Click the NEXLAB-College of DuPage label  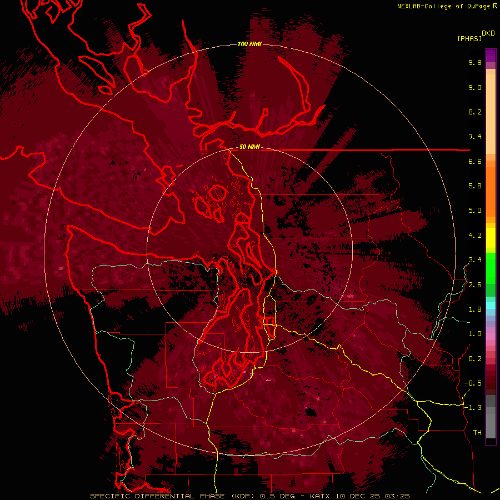pos(443,6)
